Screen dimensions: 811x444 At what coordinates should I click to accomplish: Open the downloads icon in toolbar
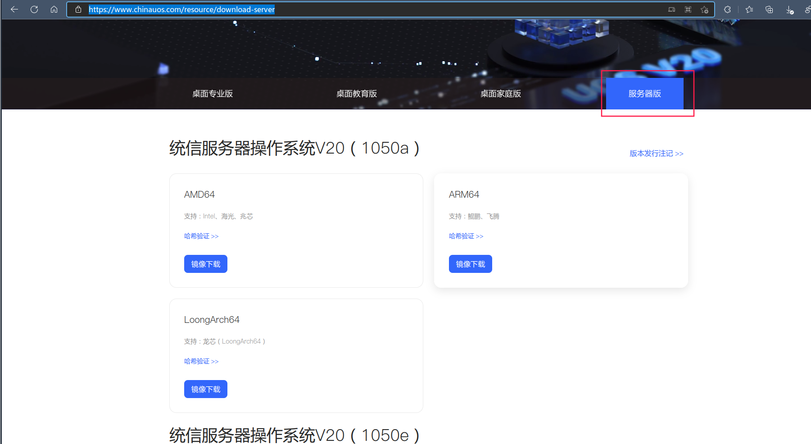click(x=790, y=10)
